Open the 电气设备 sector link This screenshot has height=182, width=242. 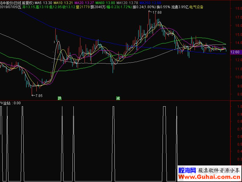click(196, 7)
